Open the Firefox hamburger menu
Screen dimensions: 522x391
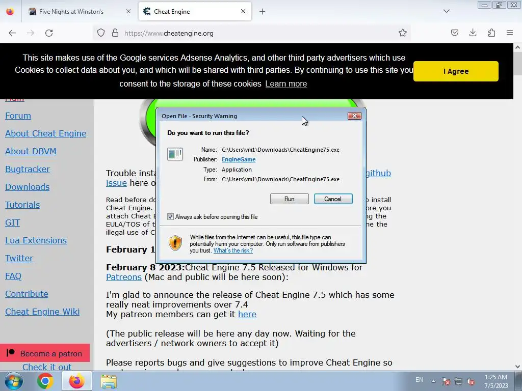click(510, 33)
